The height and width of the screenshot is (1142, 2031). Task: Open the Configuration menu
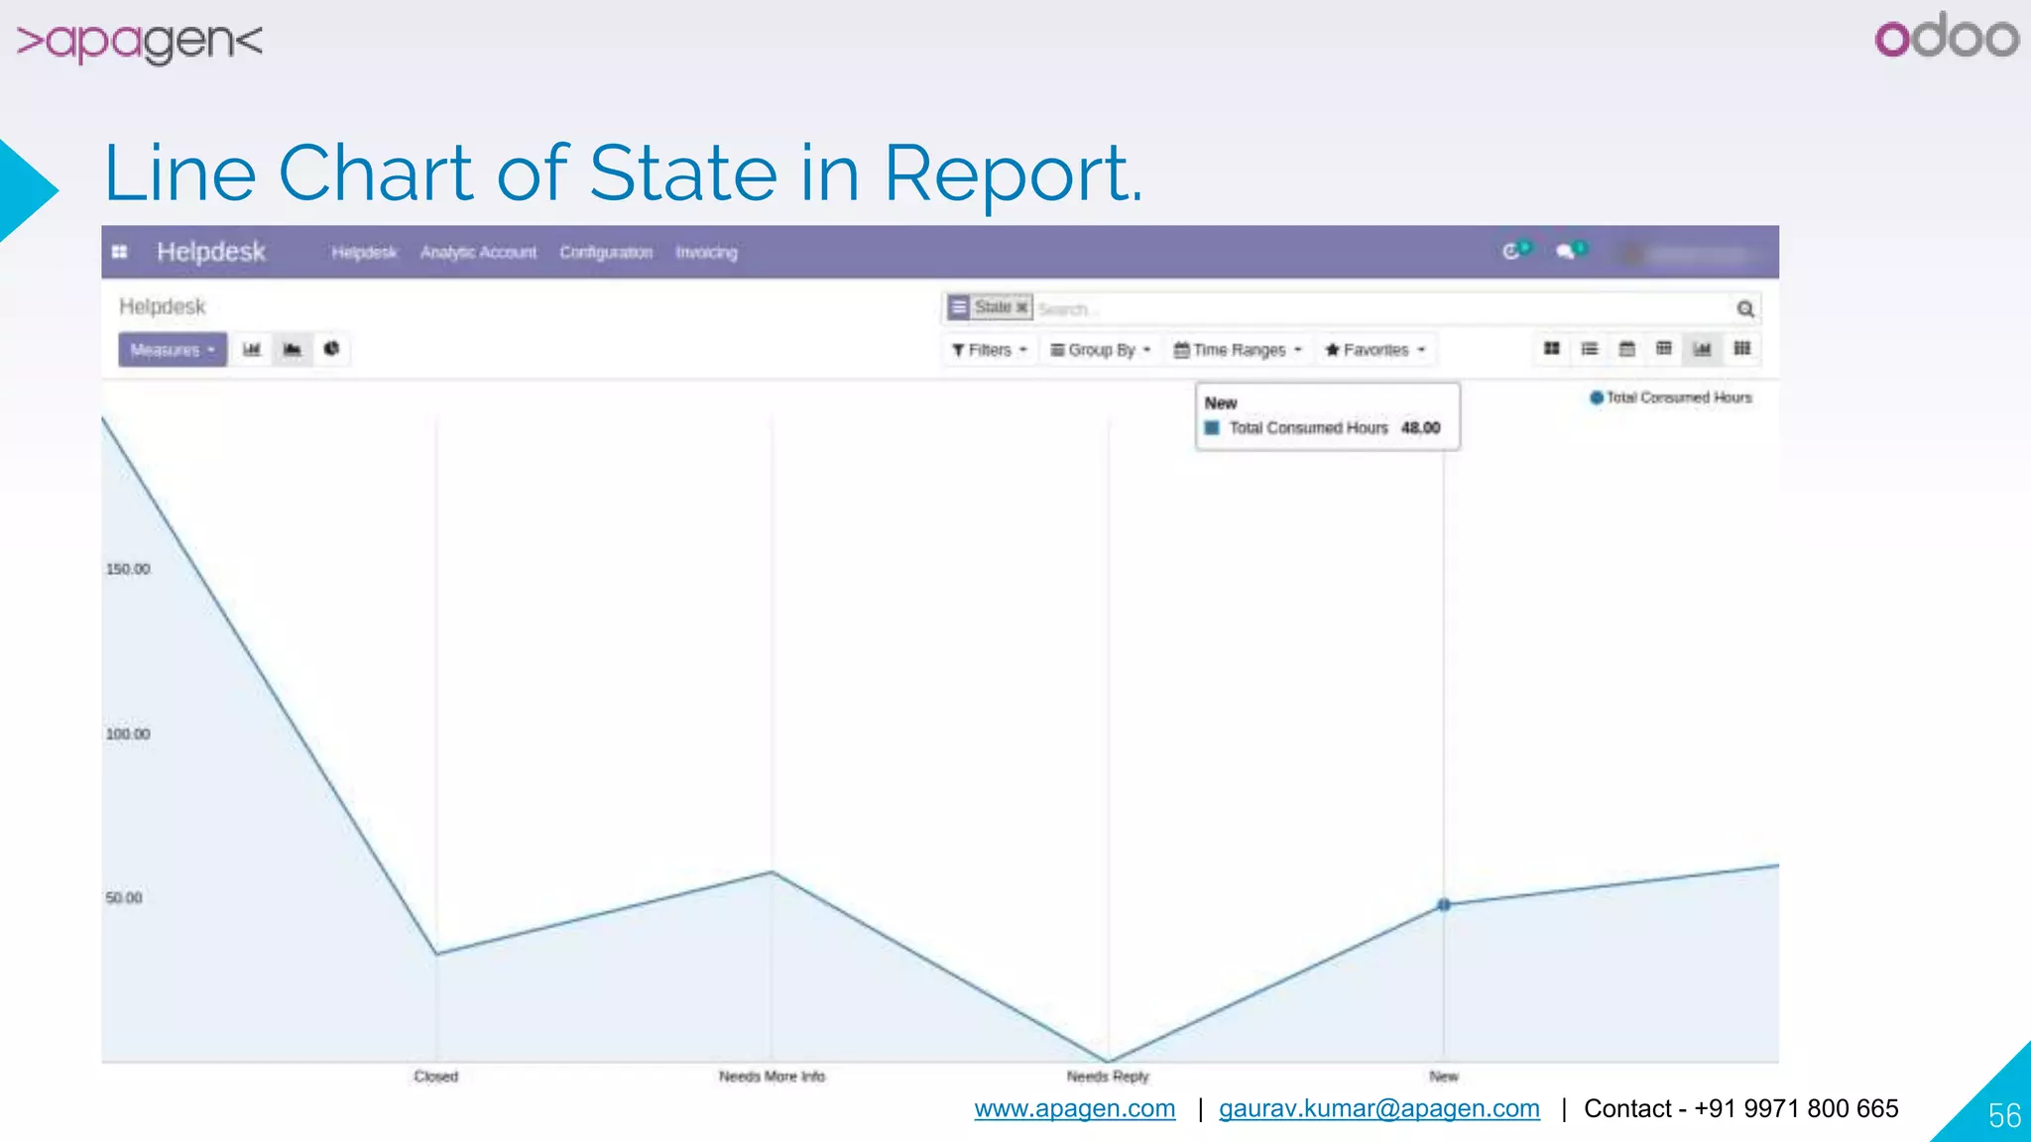[606, 253]
